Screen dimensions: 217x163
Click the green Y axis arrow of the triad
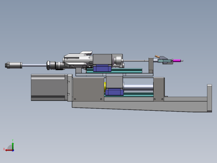(13, 146)
